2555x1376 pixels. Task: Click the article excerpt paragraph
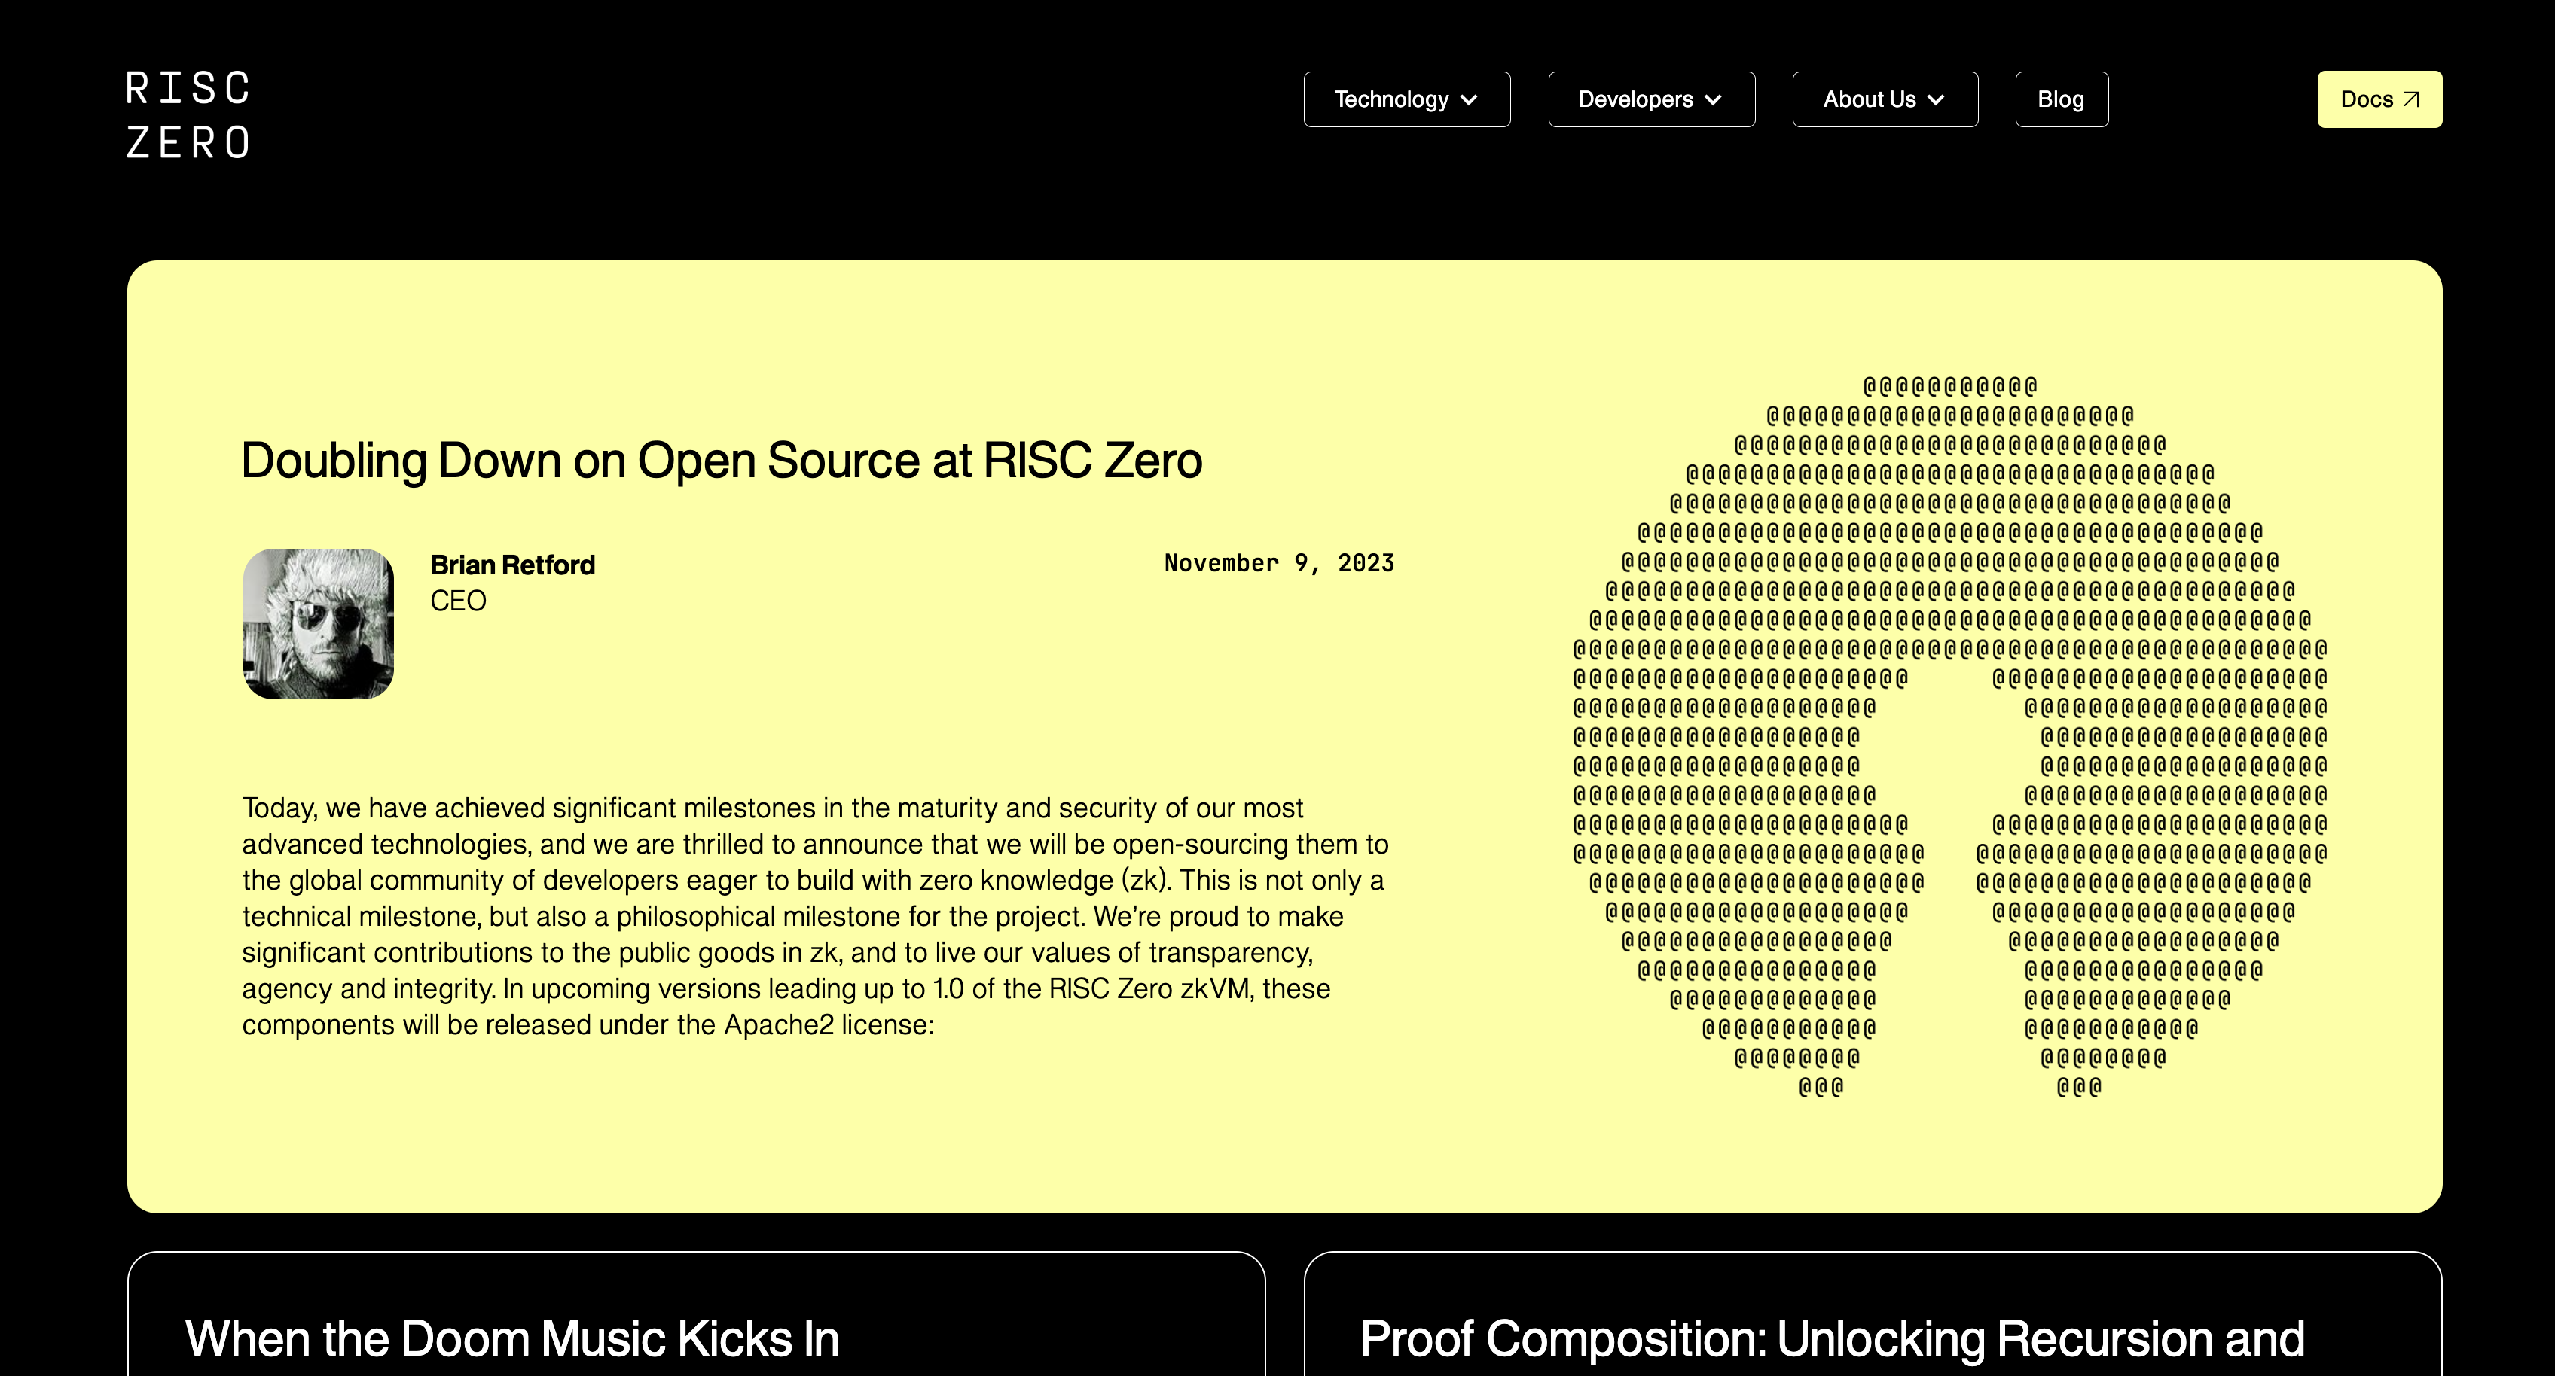tap(814, 916)
